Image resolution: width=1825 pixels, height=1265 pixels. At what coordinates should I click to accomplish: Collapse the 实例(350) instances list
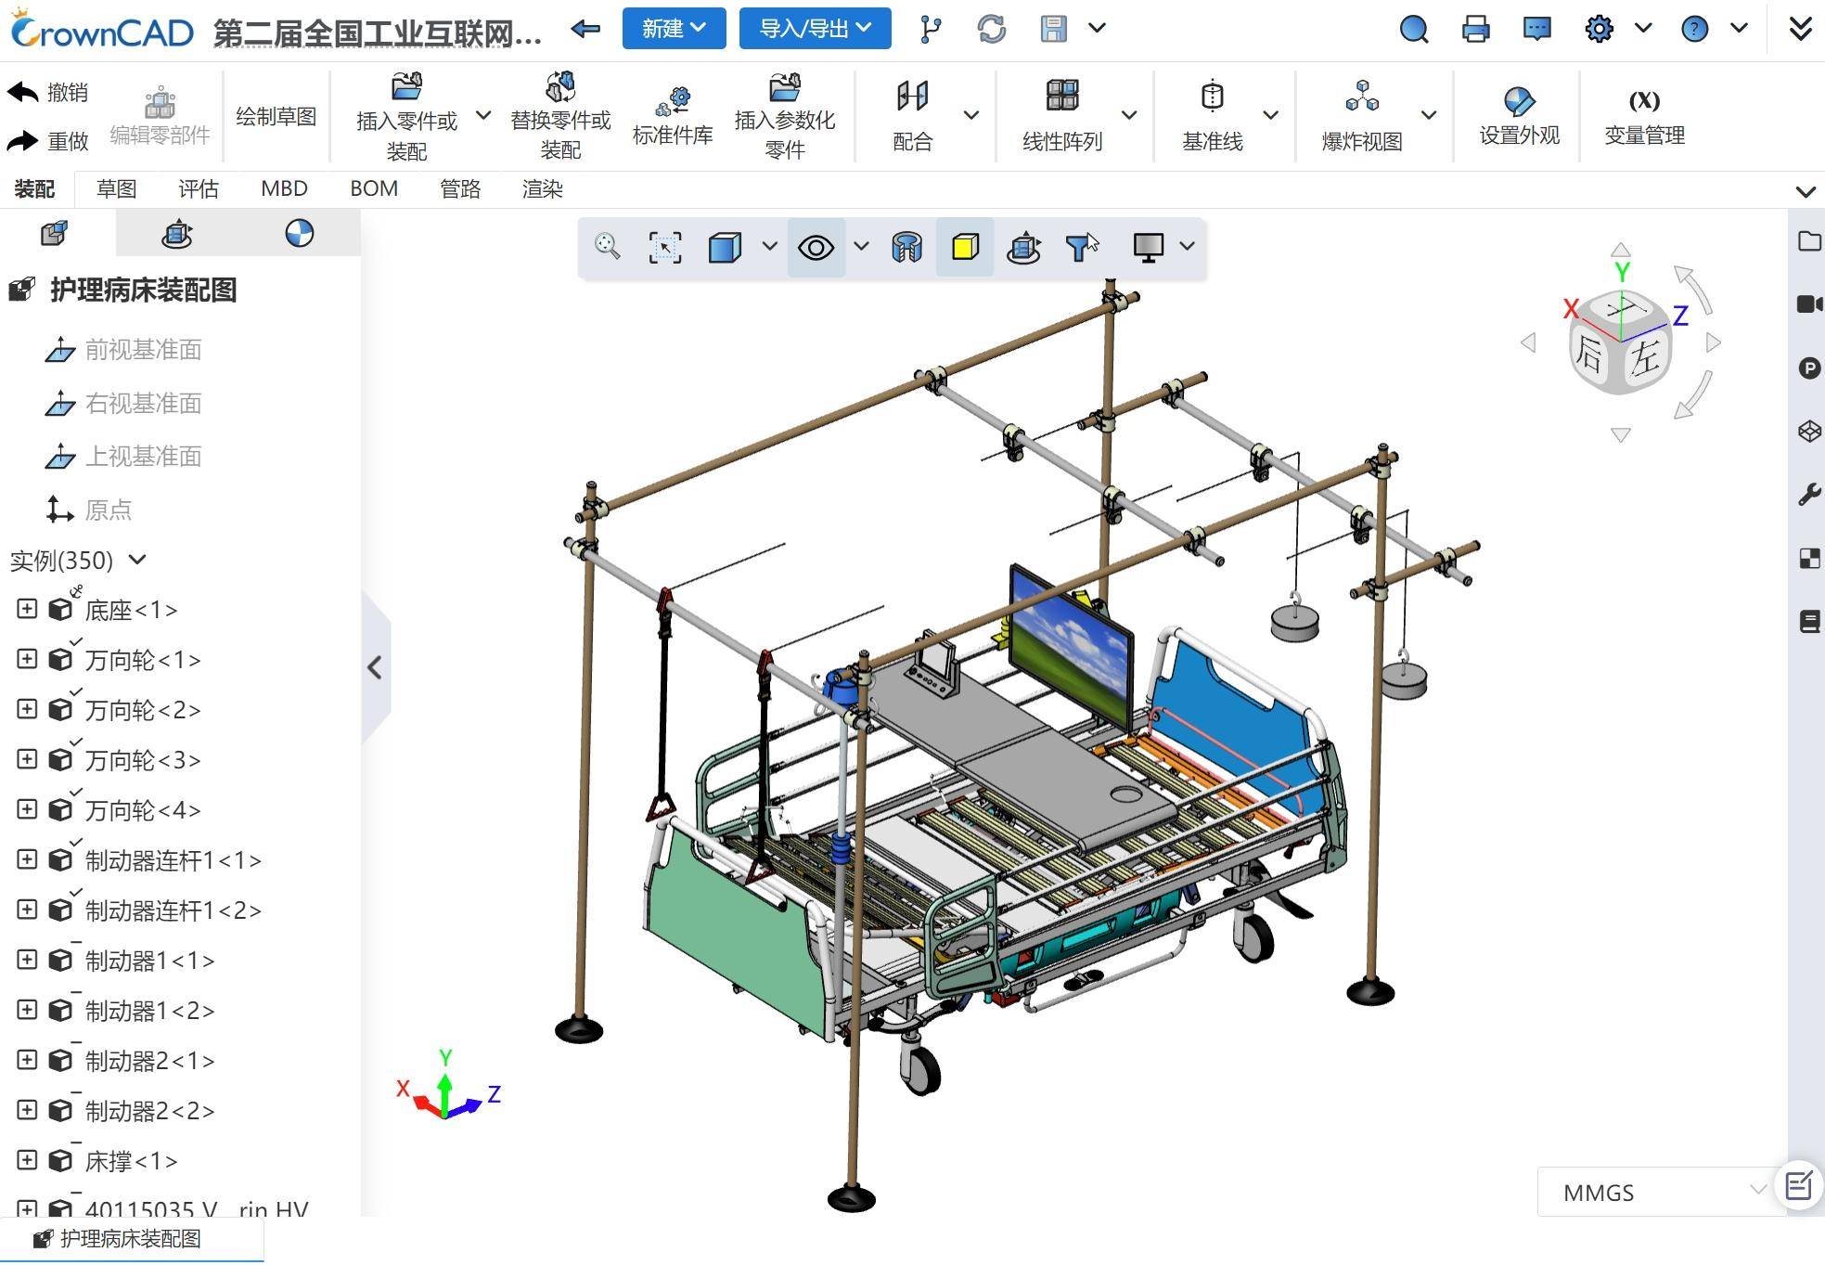[x=137, y=560]
